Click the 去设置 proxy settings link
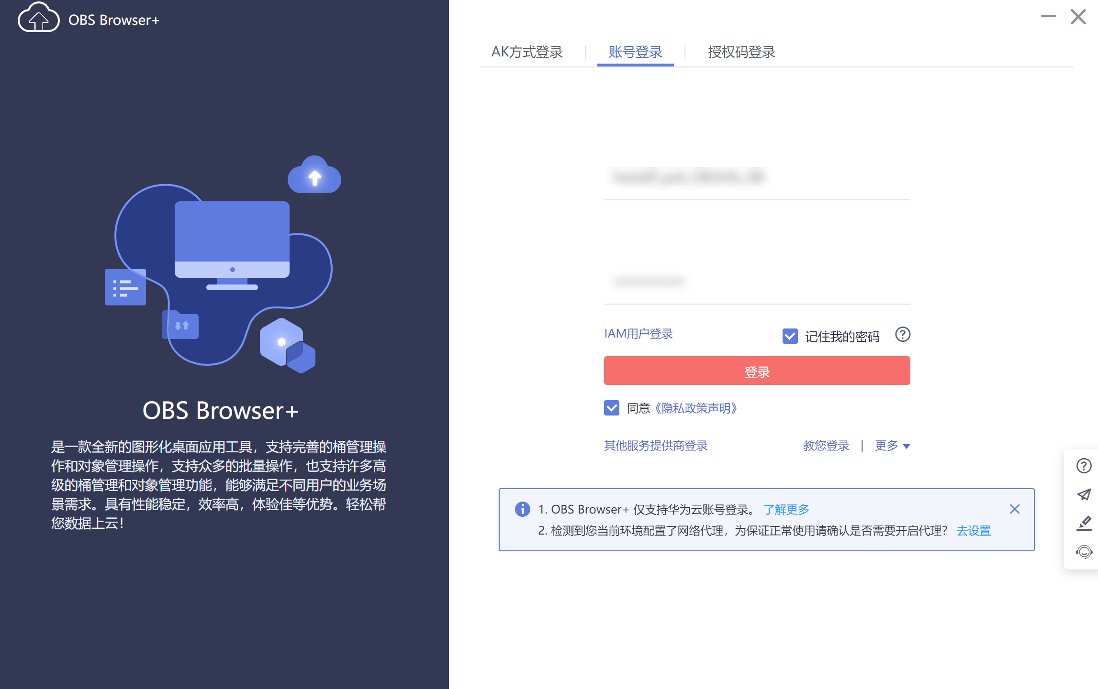Viewport: 1098px width, 689px height. [973, 531]
